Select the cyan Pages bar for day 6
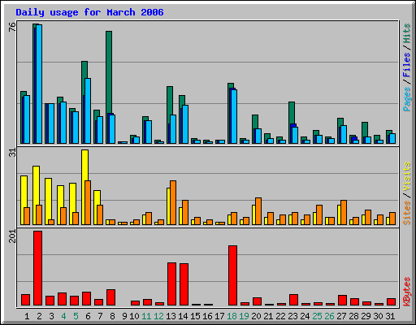The width and height of the screenshot is (416, 325). [88, 111]
